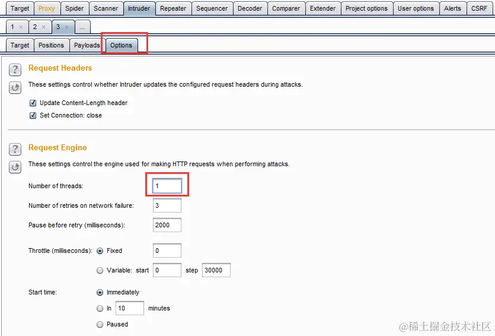Switch to the Spider tab
495x336 pixels.
[x=75, y=8]
